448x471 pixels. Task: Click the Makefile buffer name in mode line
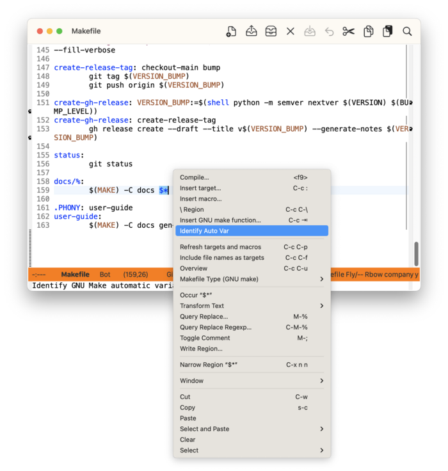(x=75, y=275)
